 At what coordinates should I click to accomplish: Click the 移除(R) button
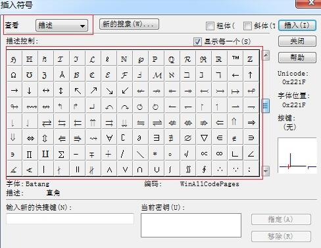tap(281, 236)
